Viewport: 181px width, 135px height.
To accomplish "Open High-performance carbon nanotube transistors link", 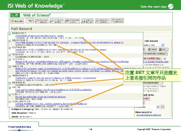I will click(x=54, y=90).
